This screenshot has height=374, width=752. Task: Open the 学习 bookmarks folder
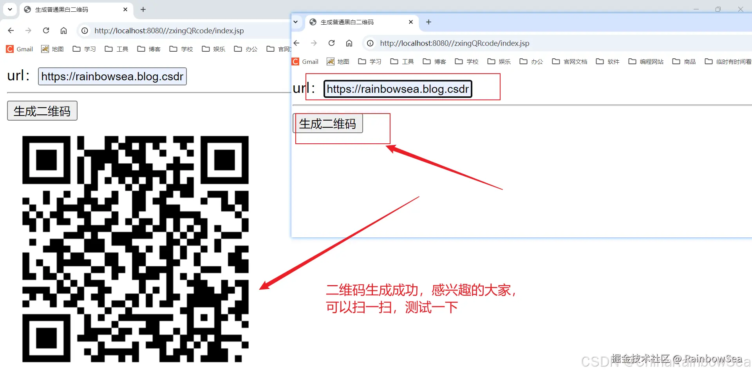click(370, 61)
